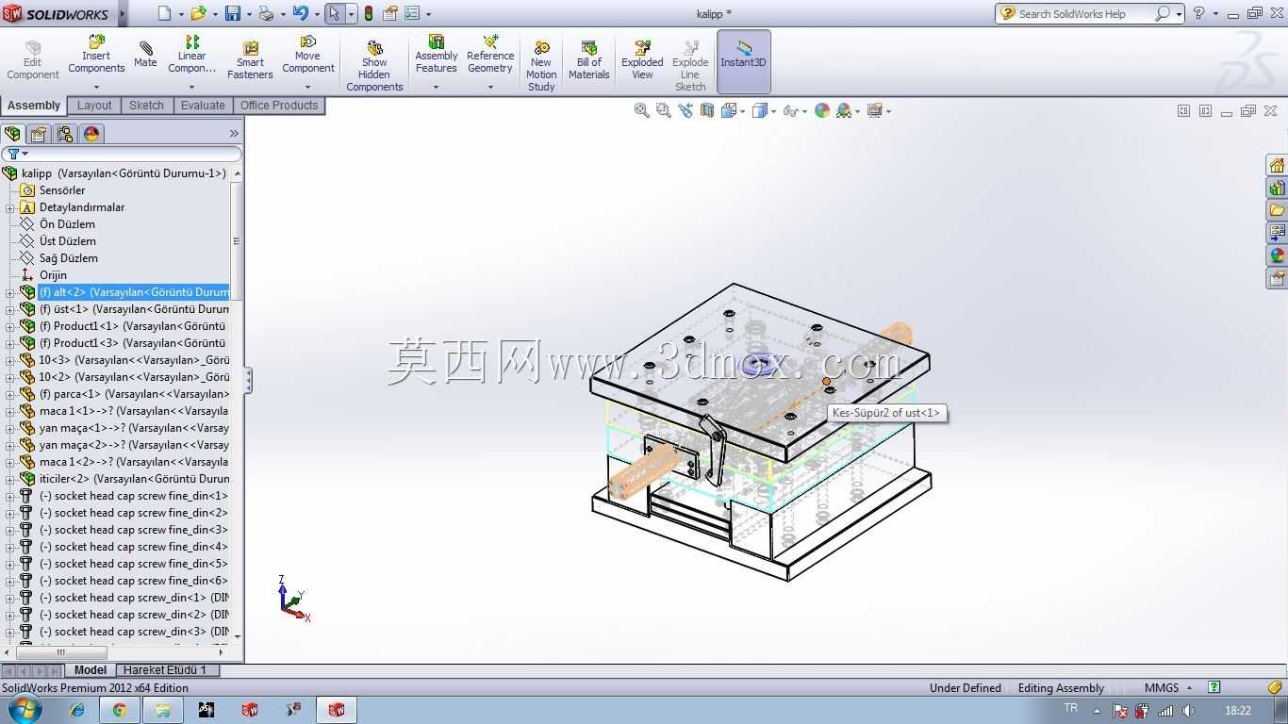Open Google Chrome from the taskbar

(120, 710)
